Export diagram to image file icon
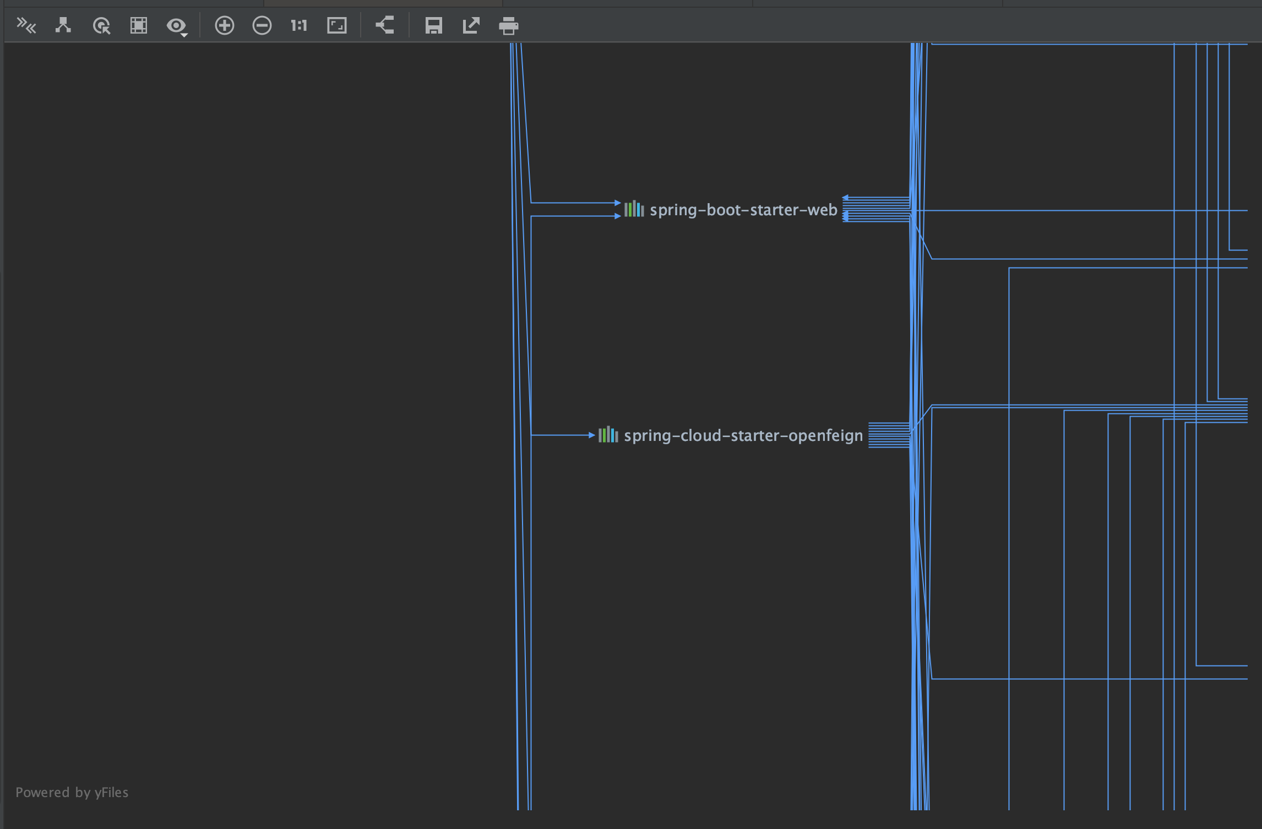The width and height of the screenshot is (1262, 829). tap(471, 25)
